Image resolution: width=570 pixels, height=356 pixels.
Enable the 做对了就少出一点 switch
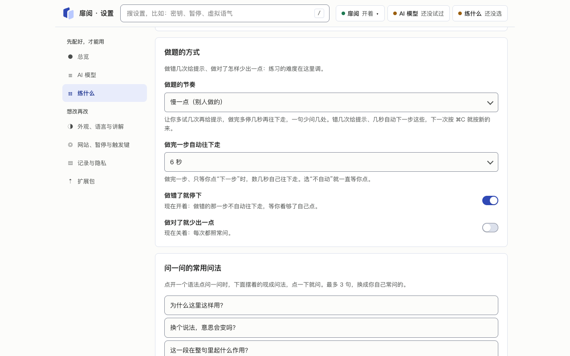click(x=490, y=228)
